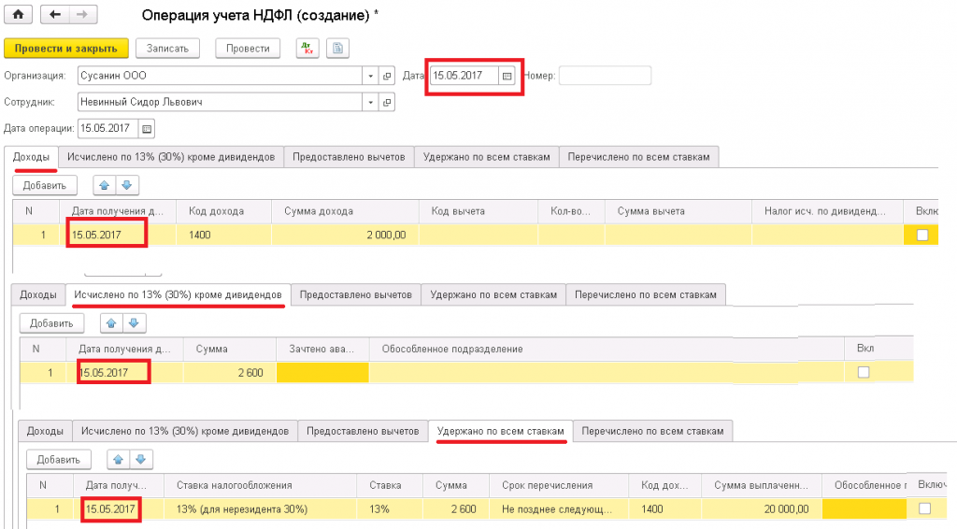Viewport: 957px width, 529px height.
Task: Toggle the checkbox in the Исчислено table row
Action: [863, 372]
